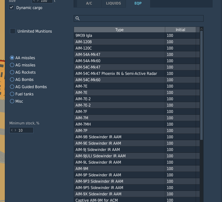
Task: Select the AIM-54A-Mk47 row
Action: [137, 54]
